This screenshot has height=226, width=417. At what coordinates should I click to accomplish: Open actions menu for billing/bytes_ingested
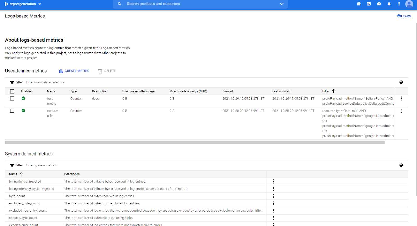pos(273,182)
